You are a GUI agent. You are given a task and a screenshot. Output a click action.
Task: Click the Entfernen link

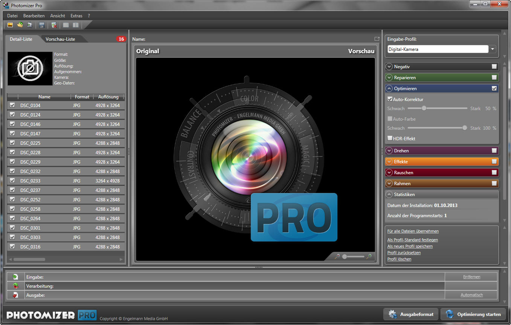(x=471, y=277)
